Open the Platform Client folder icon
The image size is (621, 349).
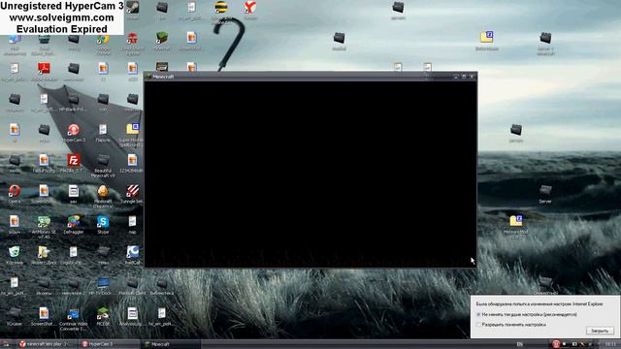pos(133,282)
